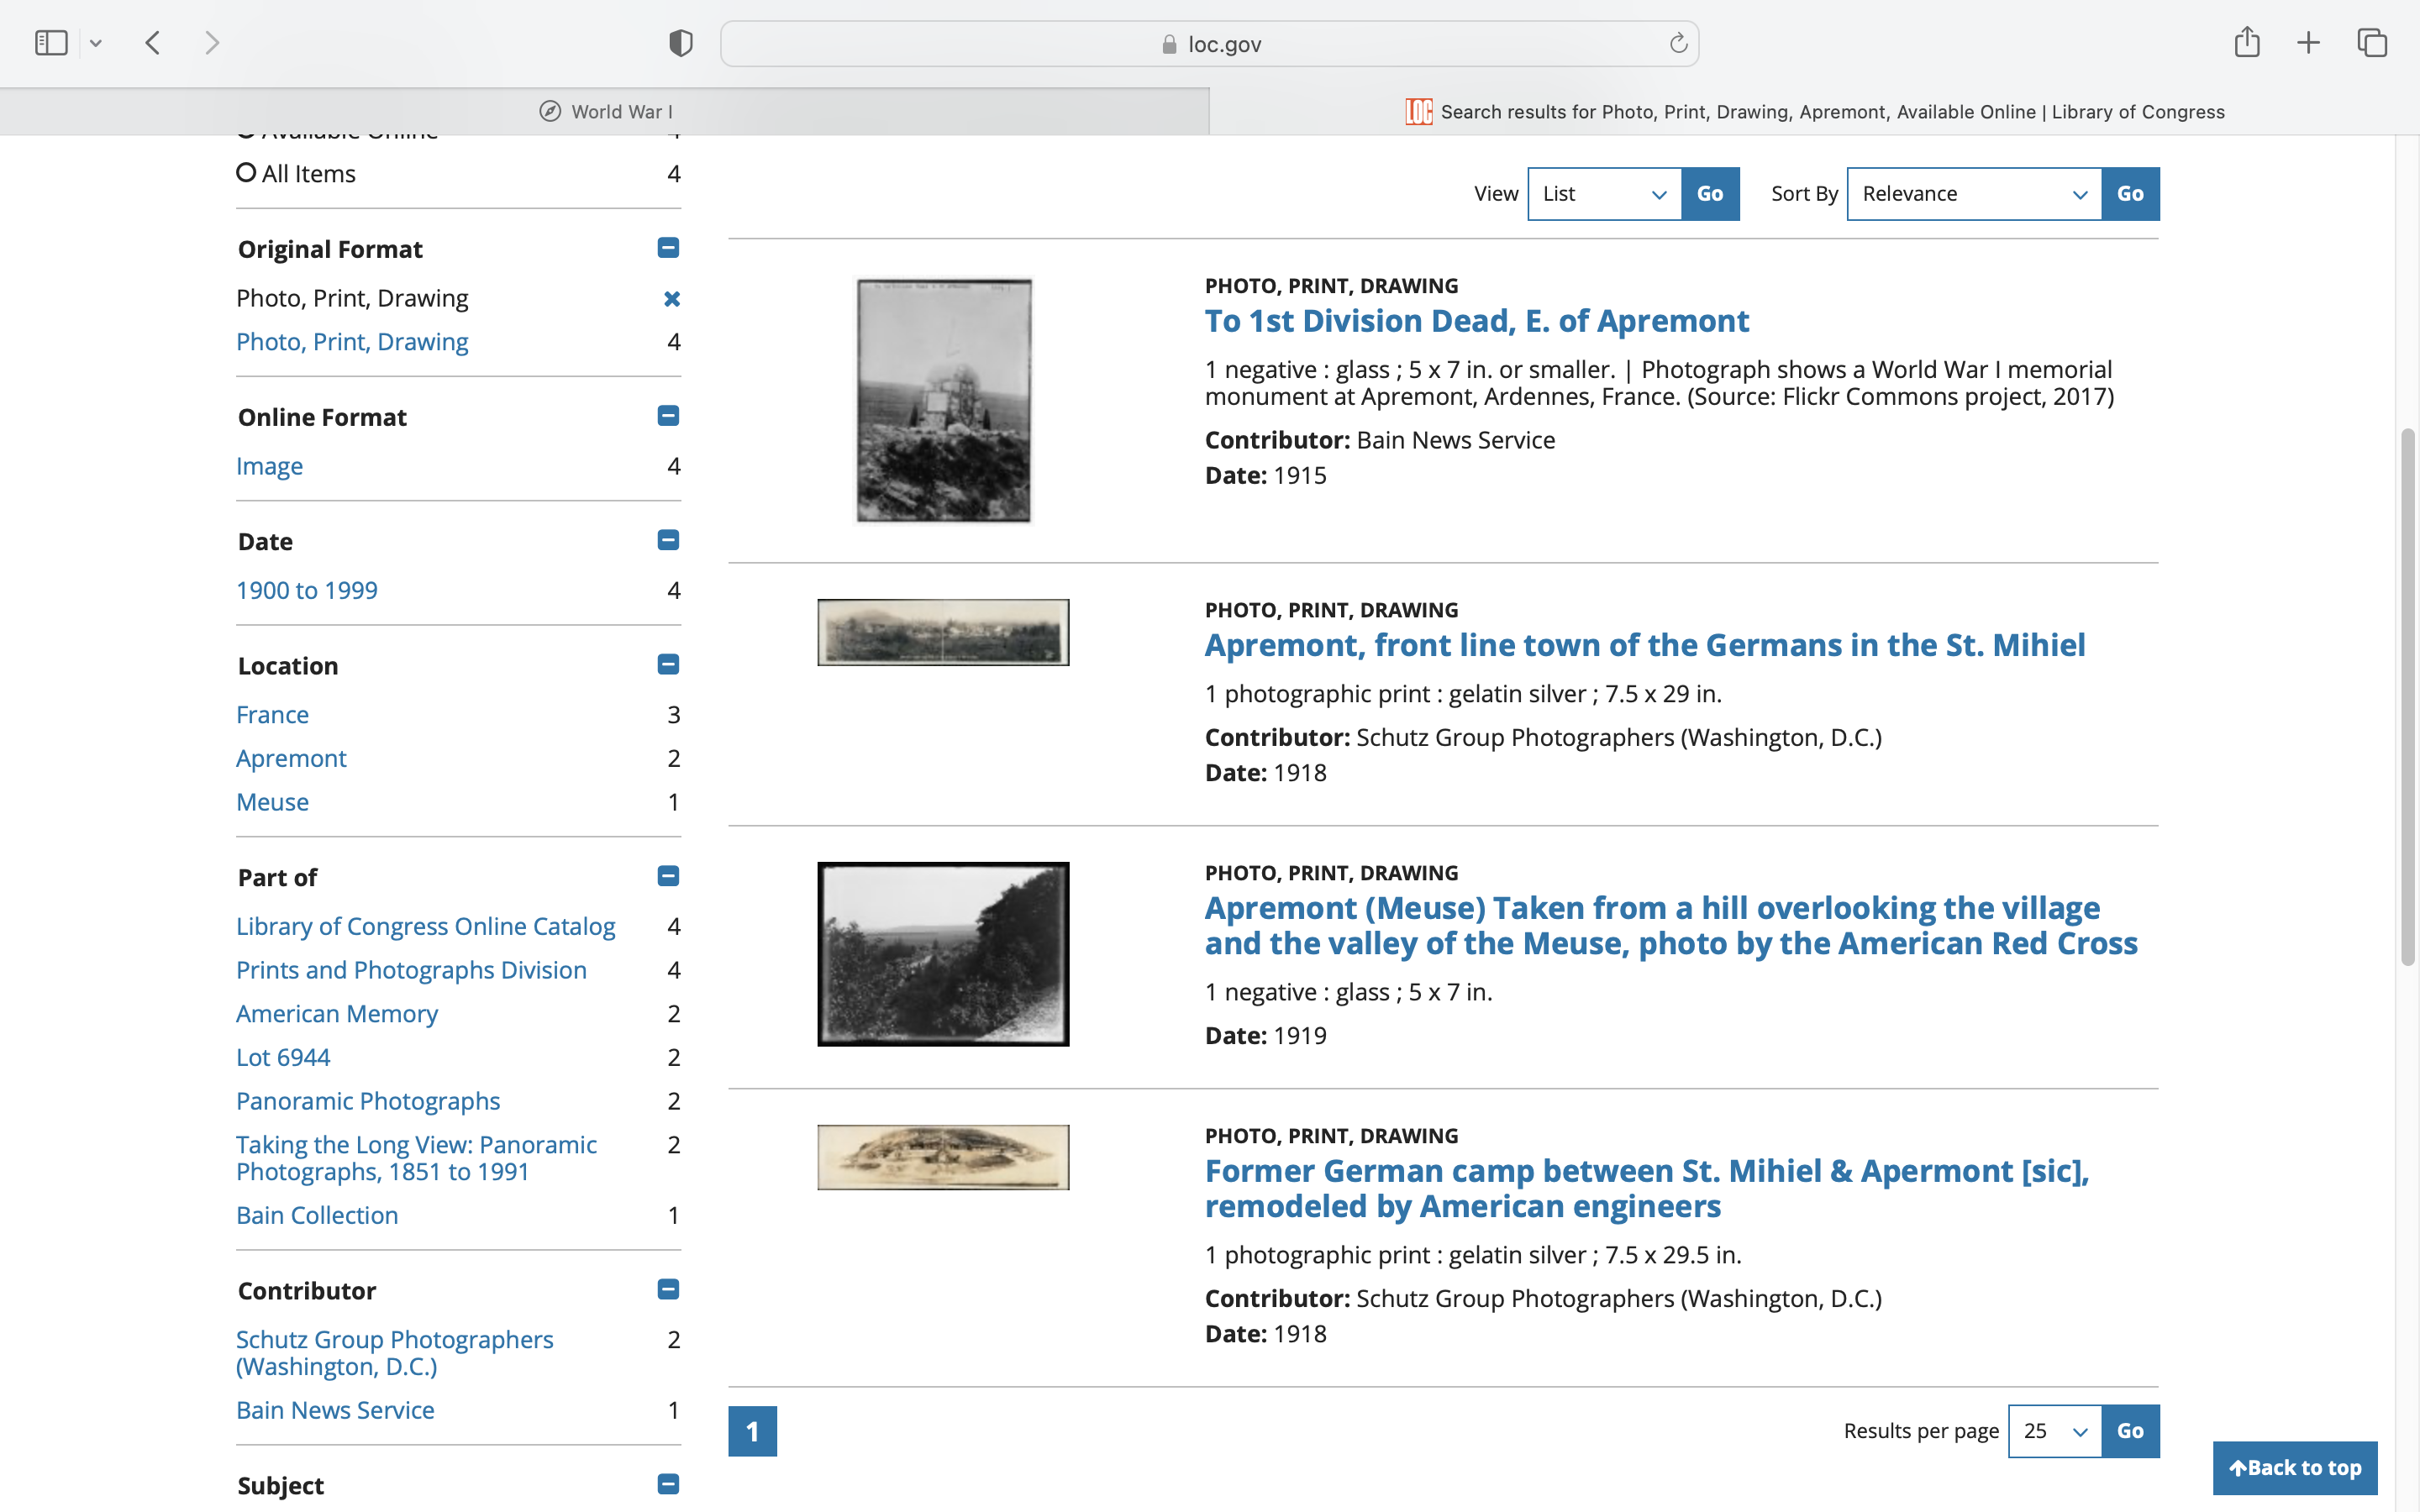Select the All Items radio button
Image resolution: width=2420 pixels, height=1512 pixels.
[246, 173]
